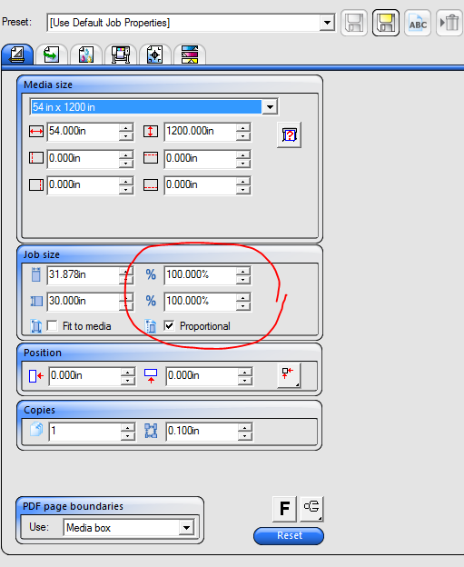The width and height of the screenshot is (464, 567).
Task: Click the query printer media size icon
Action: [289, 134]
